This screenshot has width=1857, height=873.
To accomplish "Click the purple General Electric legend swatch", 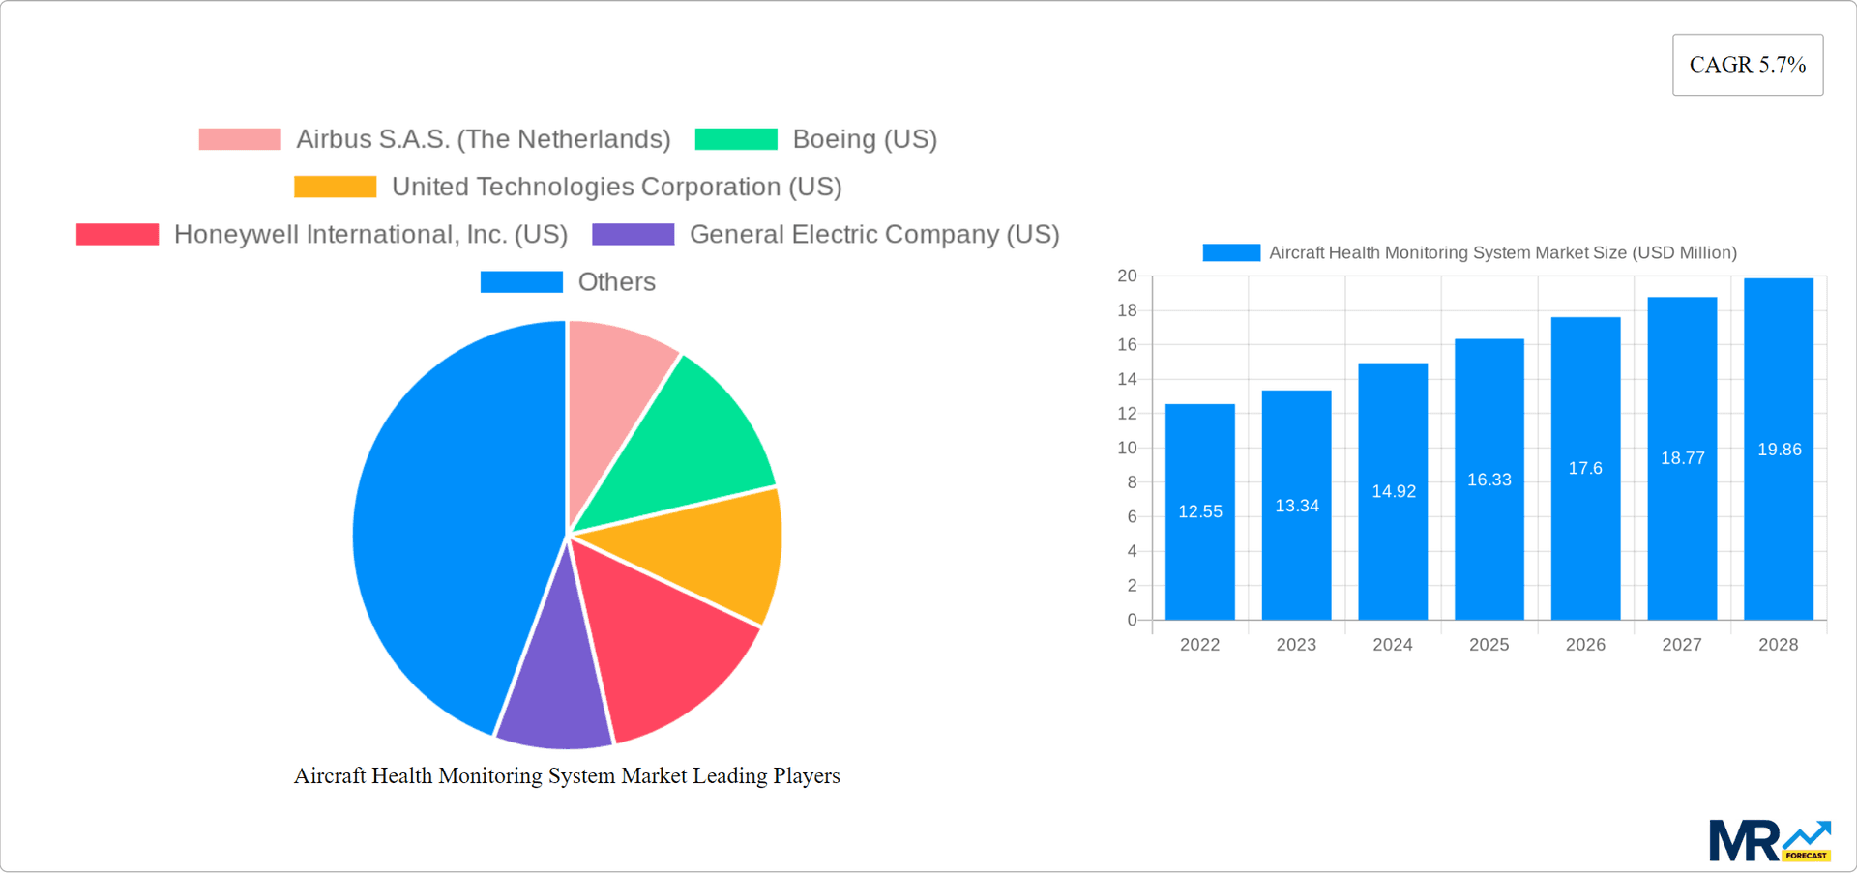I will [634, 233].
